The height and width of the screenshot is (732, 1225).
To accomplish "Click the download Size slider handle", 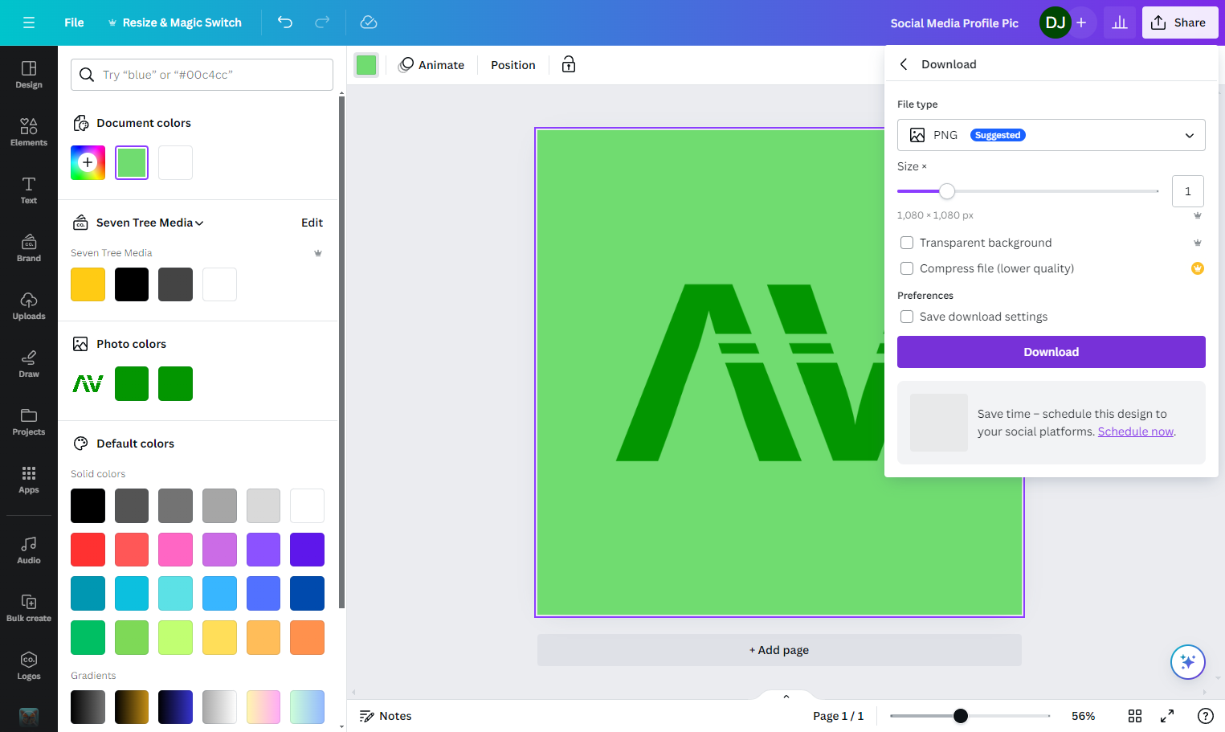I will pyautogui.click(x=947, y=191).
